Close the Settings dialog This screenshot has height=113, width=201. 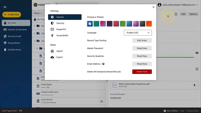154,7
